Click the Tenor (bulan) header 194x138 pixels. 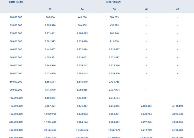tap(114, 2)
